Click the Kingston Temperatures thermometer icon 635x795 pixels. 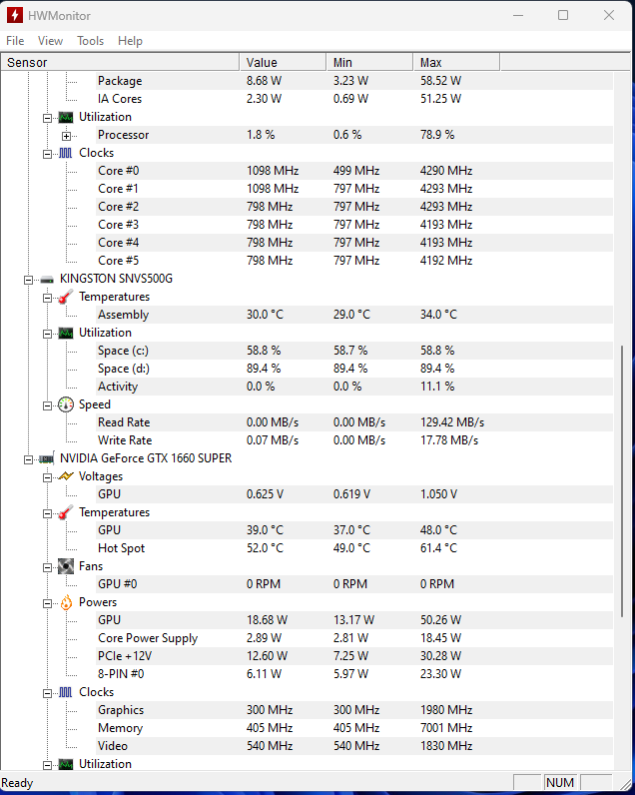click(66, 297)
